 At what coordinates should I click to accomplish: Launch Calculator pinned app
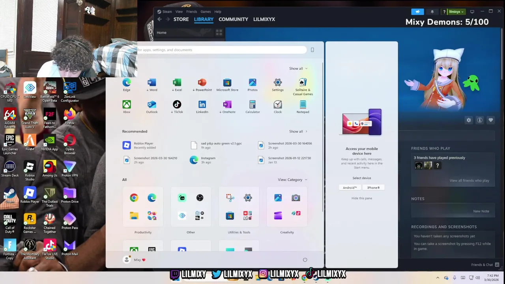click(x=252, y=107)
